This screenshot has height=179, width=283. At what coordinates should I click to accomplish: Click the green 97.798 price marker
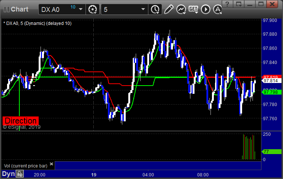[271, 92]
